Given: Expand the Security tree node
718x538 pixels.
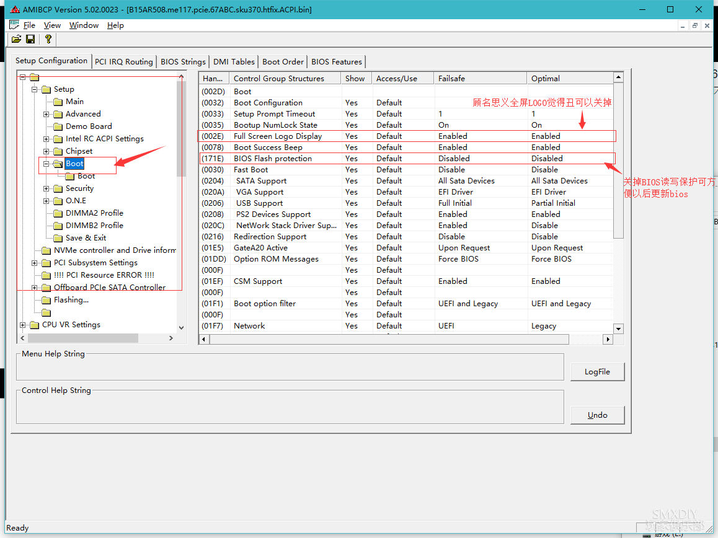Looking at the screenshot, I should coord(47,188).
